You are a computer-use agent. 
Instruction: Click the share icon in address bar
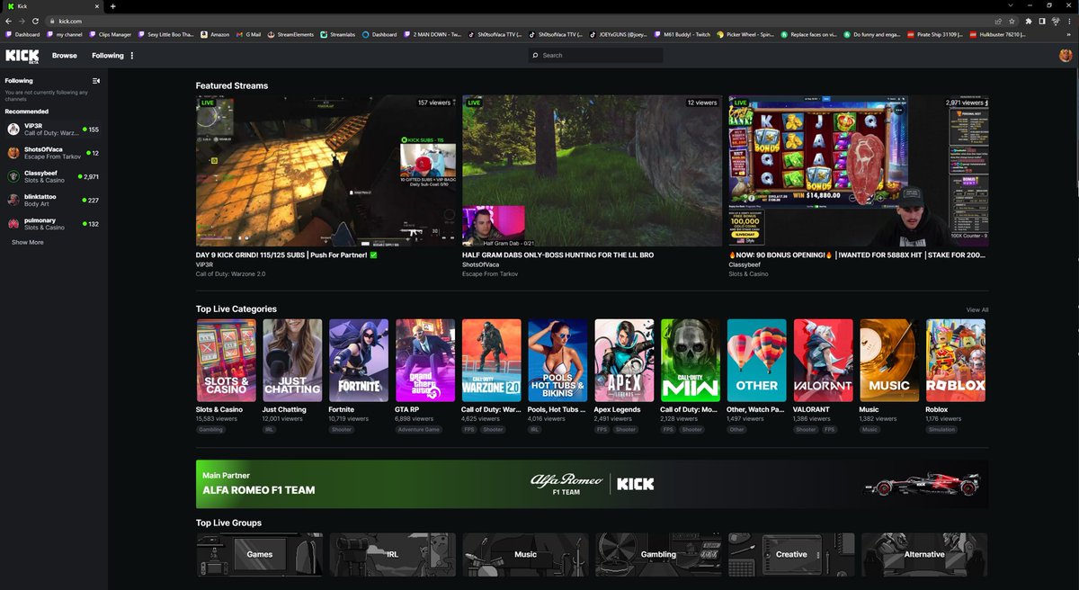[x=998, y=21]
